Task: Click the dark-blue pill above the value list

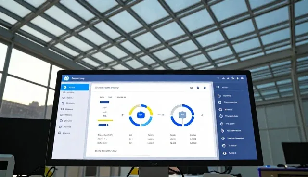Action: (x=104, y=102)
